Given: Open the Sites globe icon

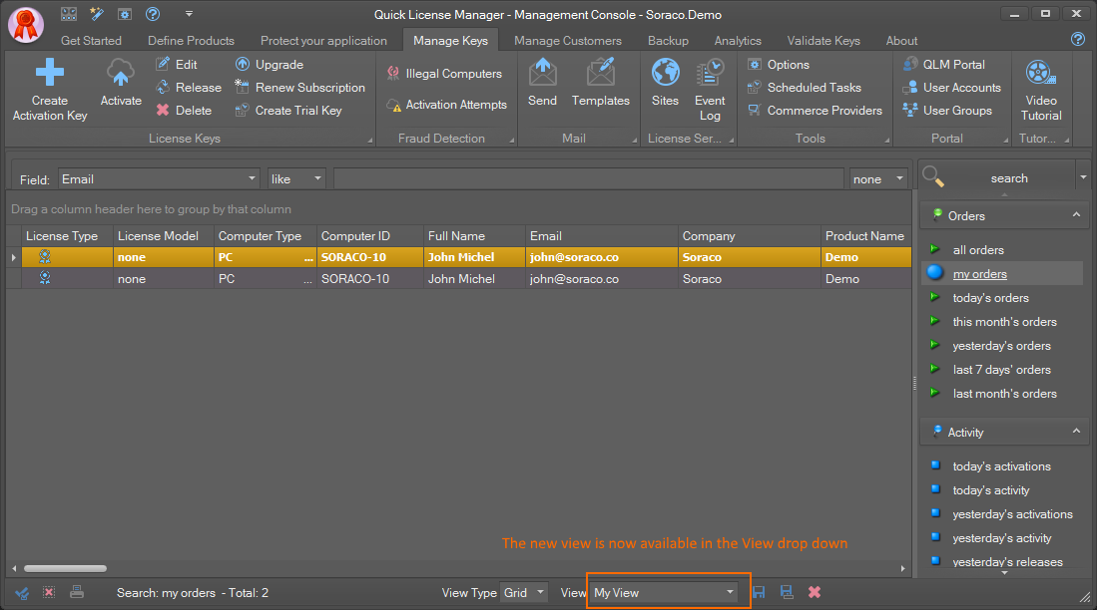Looking at the screenshot, I should coord(666,72).
